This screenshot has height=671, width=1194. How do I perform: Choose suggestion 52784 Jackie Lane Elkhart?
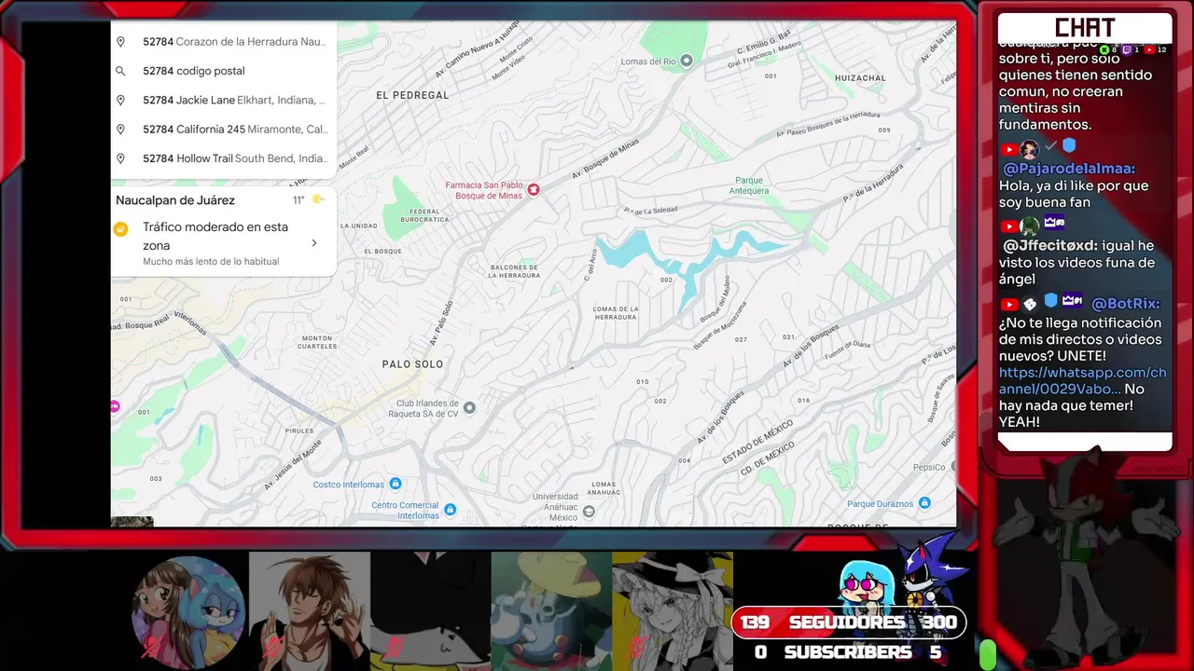(x=224, y=100)
